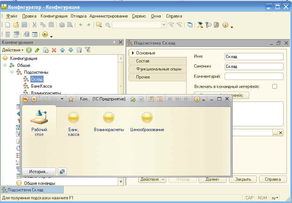
Task: Open the Отладка menu
Action: (78, 16)
